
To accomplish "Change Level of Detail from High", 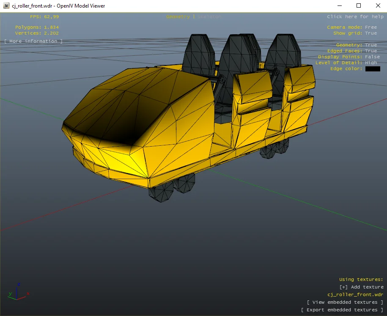I will [371, 63].
